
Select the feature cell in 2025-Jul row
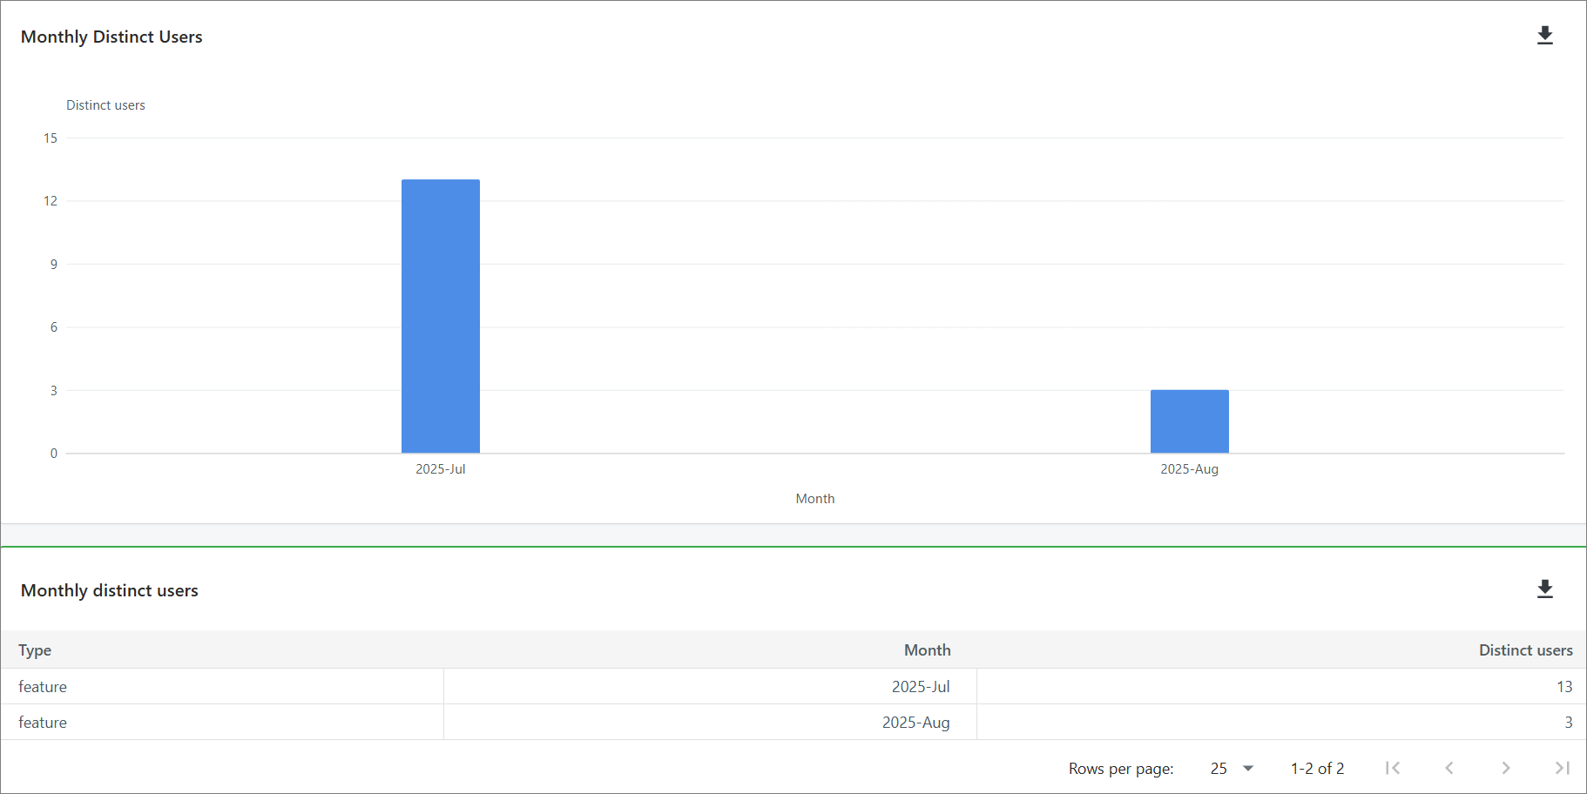pos(222,686)
